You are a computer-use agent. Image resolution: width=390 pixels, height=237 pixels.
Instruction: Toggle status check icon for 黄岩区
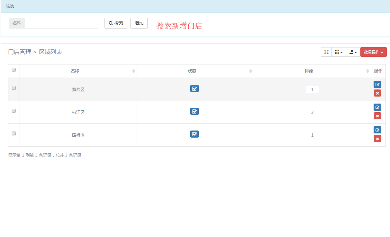(x=195, y=89)
